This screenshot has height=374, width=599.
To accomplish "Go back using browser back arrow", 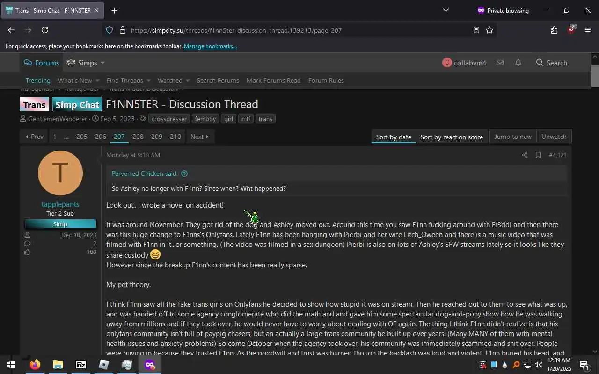I will (x=11, y=30).
